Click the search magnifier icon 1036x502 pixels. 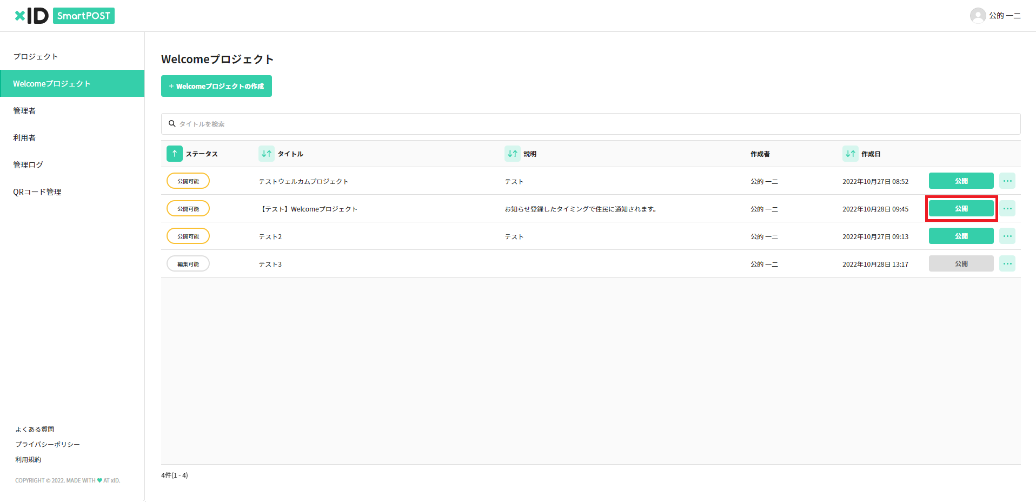(172, 124)
